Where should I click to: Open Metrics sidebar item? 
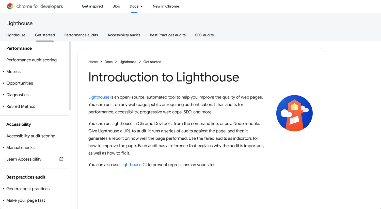click(x=13, y=72)
